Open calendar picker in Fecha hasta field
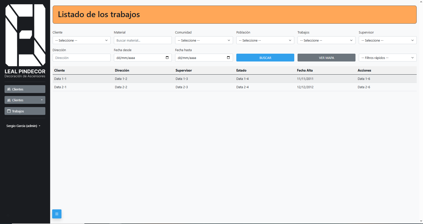The height and width of the screenshot is (224, 423). click(228, 58)
